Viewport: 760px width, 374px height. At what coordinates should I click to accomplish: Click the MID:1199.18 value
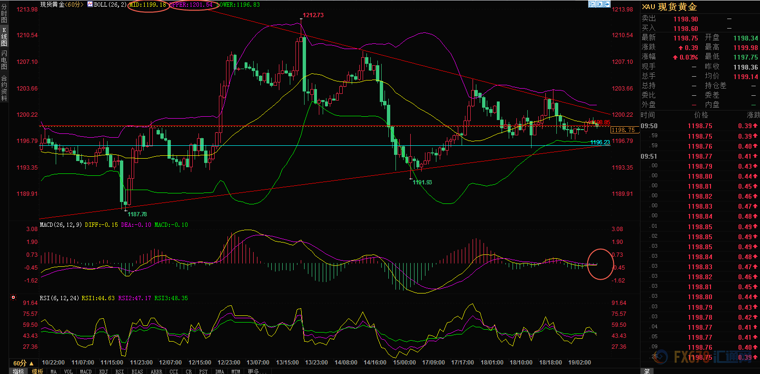pyautogui.click(x=148, y=4)
